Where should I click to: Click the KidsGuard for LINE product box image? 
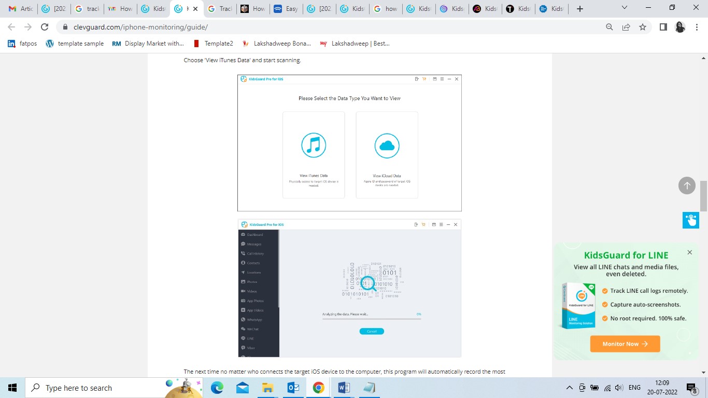(579, 306)
